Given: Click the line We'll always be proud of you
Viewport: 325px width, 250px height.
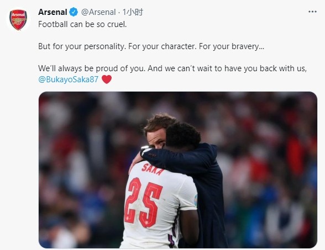Looking at the screenshot, I should pyautogui.click(x=172, y=68).
